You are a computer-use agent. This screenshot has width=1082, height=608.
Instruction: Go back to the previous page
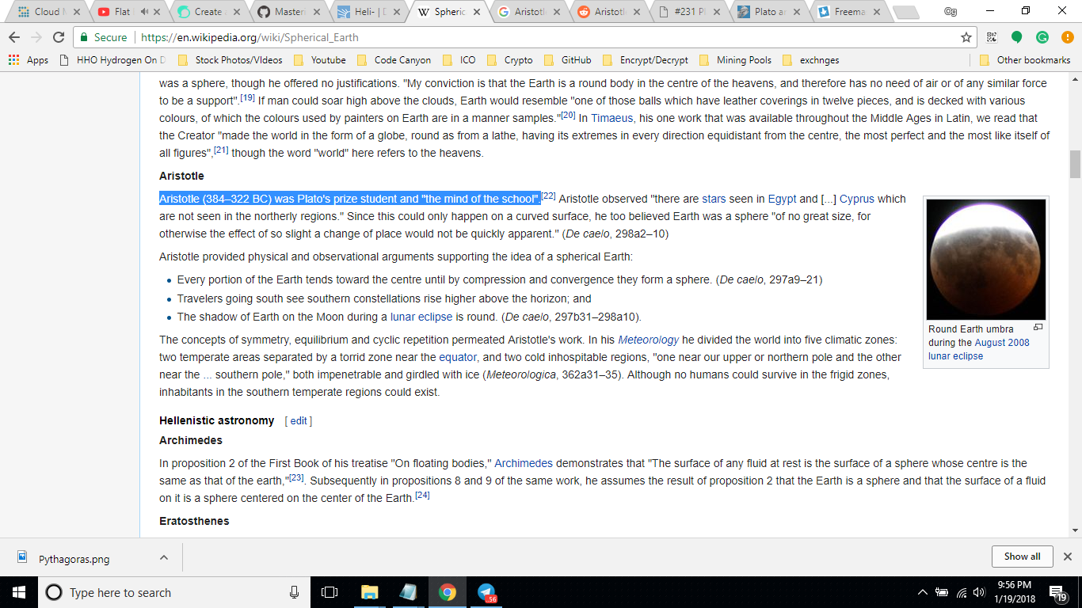(14, 37)
